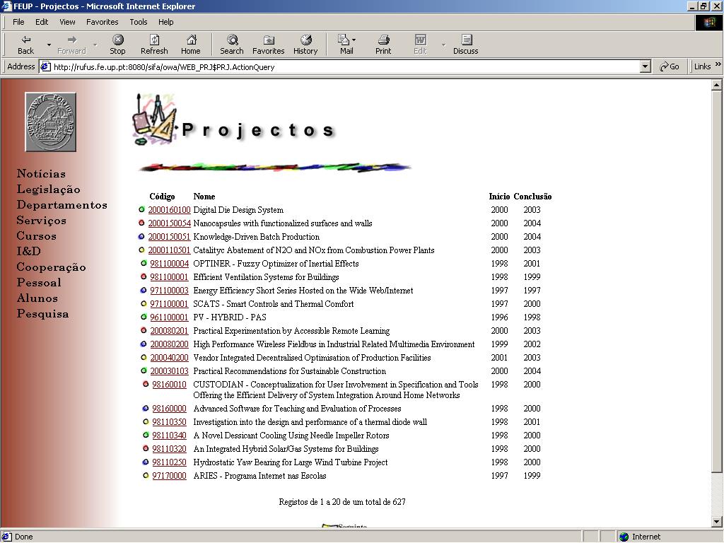
Task: Refresh the current page
Action: [x=154, y=45]
